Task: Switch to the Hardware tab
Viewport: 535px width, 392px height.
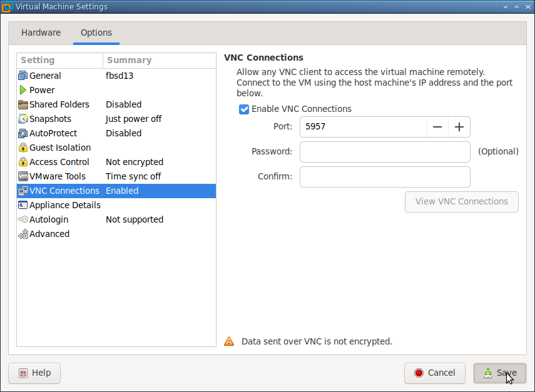Action: coord(41,33)
